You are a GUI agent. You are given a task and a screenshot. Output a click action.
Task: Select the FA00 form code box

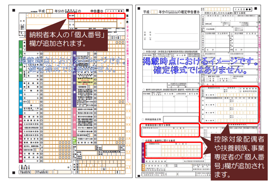tap(242, 9)
